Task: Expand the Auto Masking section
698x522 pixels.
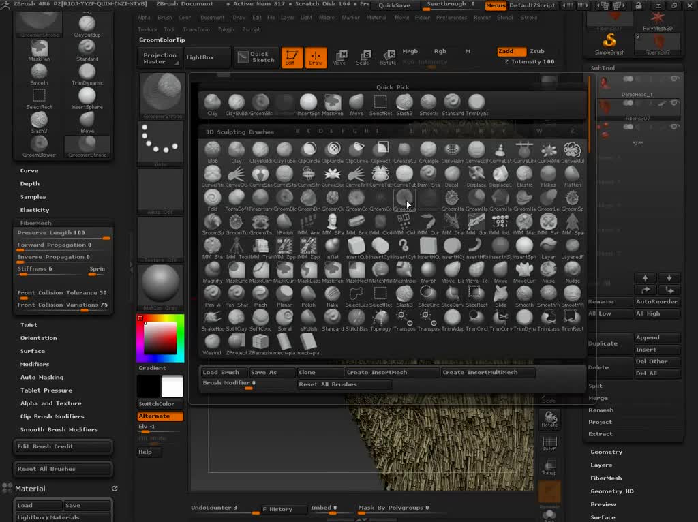Action: [42, 378]
